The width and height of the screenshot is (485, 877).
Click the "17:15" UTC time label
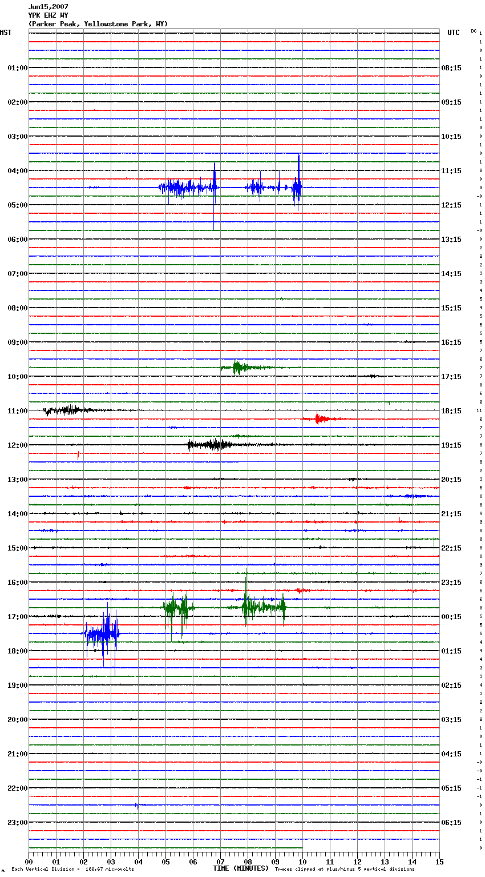point(451,377)
